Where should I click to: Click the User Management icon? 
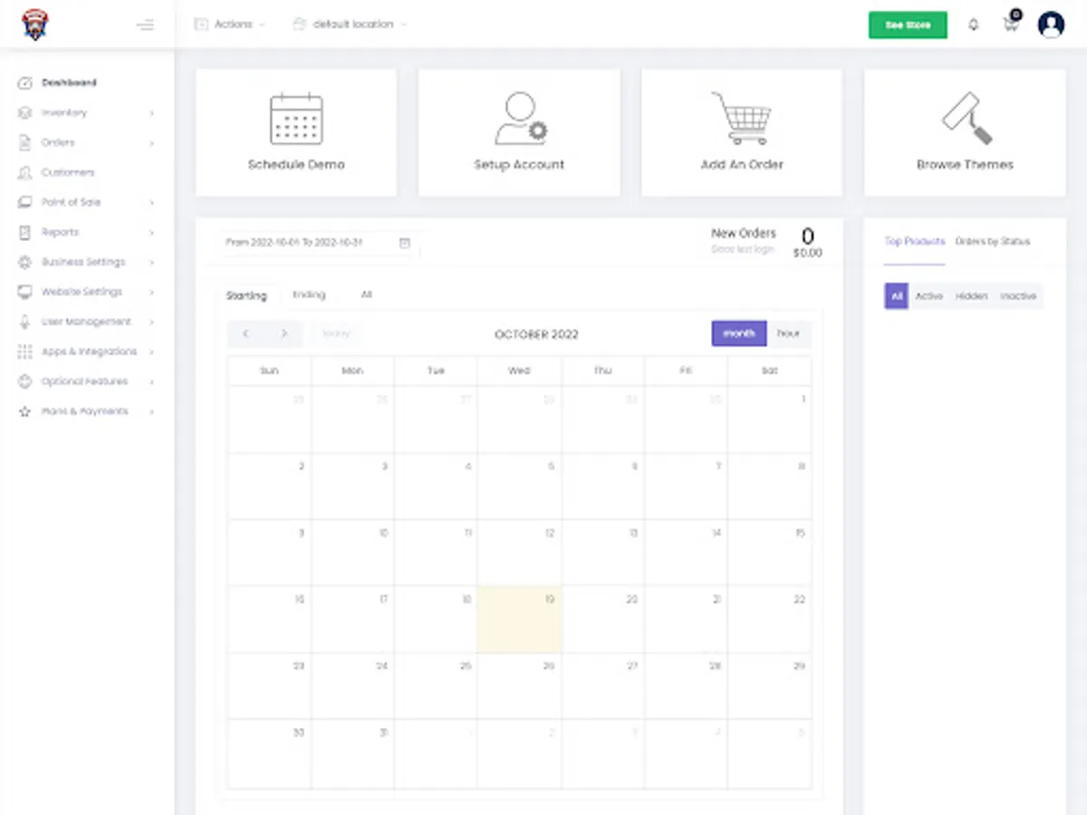[x=25, y=321]
